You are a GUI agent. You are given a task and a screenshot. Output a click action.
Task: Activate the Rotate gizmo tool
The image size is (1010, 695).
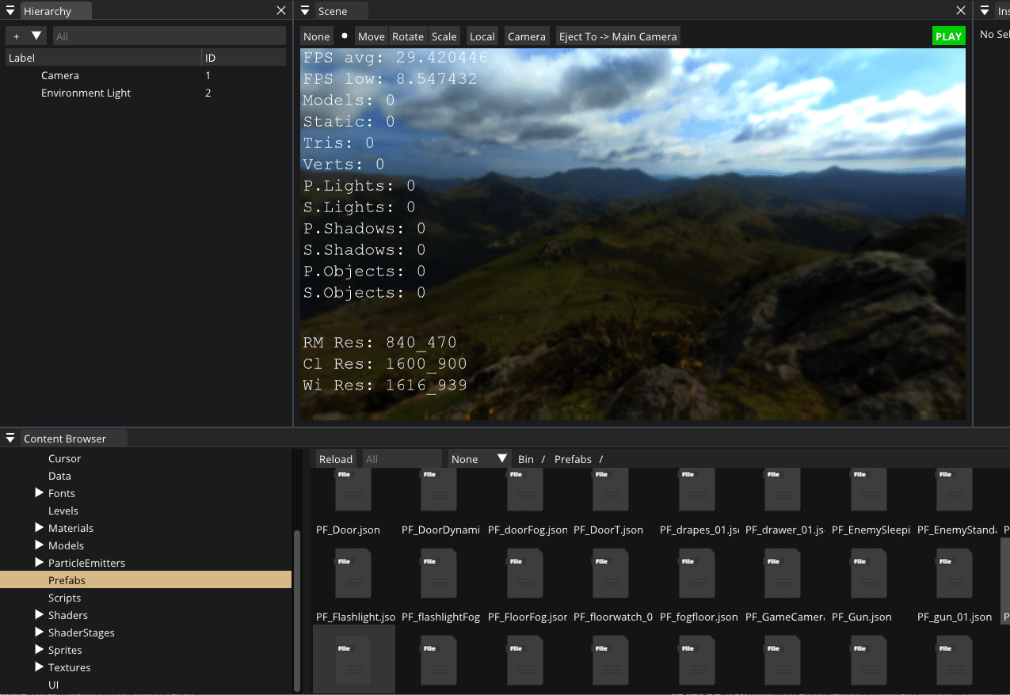[x=408, y=36]
